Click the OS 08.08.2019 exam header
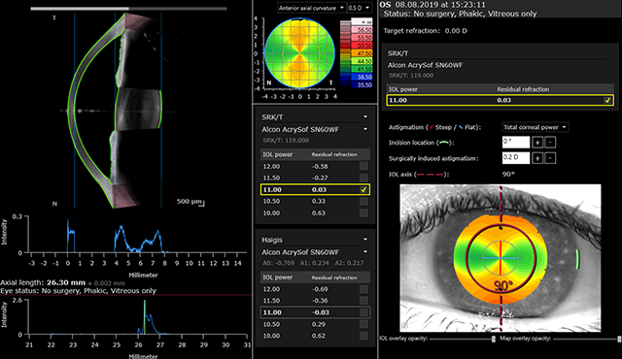Screen dimensions: 622x359 coord(432,5)
